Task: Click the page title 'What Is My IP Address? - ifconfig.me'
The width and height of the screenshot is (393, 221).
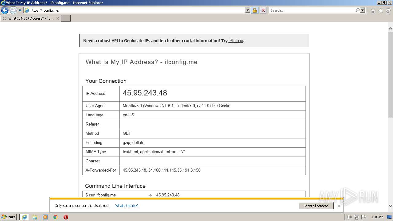Action: click(141, 62)
